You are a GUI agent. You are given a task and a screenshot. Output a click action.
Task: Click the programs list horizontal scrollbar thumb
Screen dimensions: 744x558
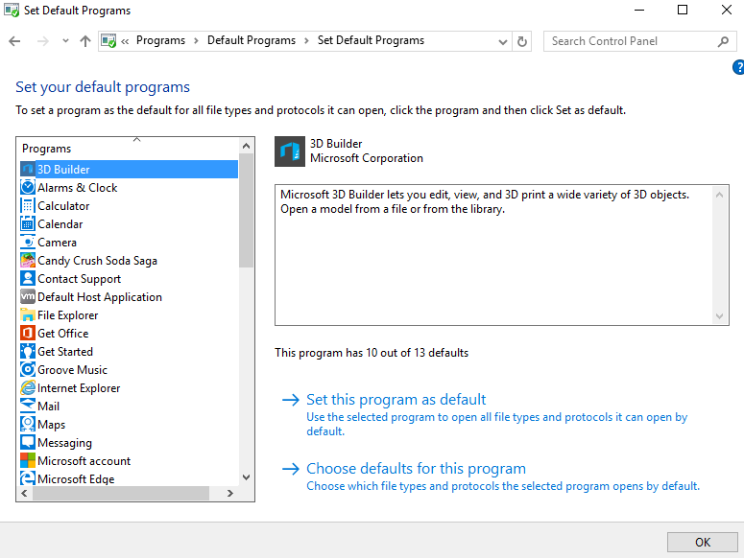click(x=121, y=493)
